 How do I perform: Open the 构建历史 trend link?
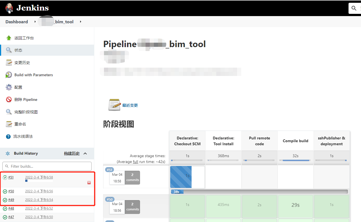[72, 153]
